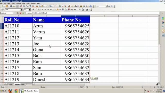
Task: Click Sort Descending icon
Action: tap(65, 6)
